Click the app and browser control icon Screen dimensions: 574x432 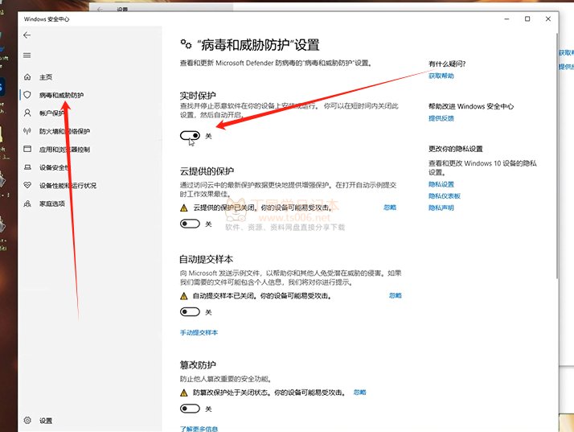(x=27, y=149)
